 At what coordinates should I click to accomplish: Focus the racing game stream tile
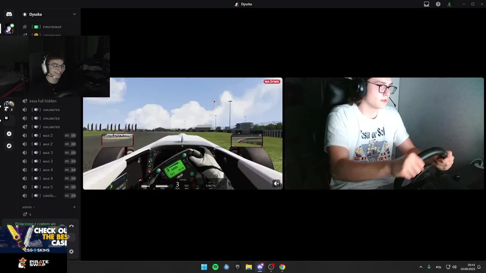(x=183, y=133)
